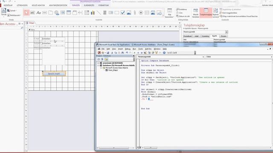This screenshot has height=153, width=273.
Task: Select the Attachment paperclip control
Action: (135, 13)
